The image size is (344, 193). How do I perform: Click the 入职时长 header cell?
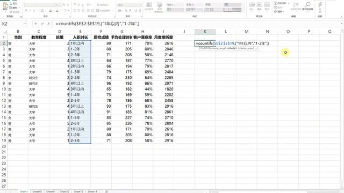click(x=80, y=38)
